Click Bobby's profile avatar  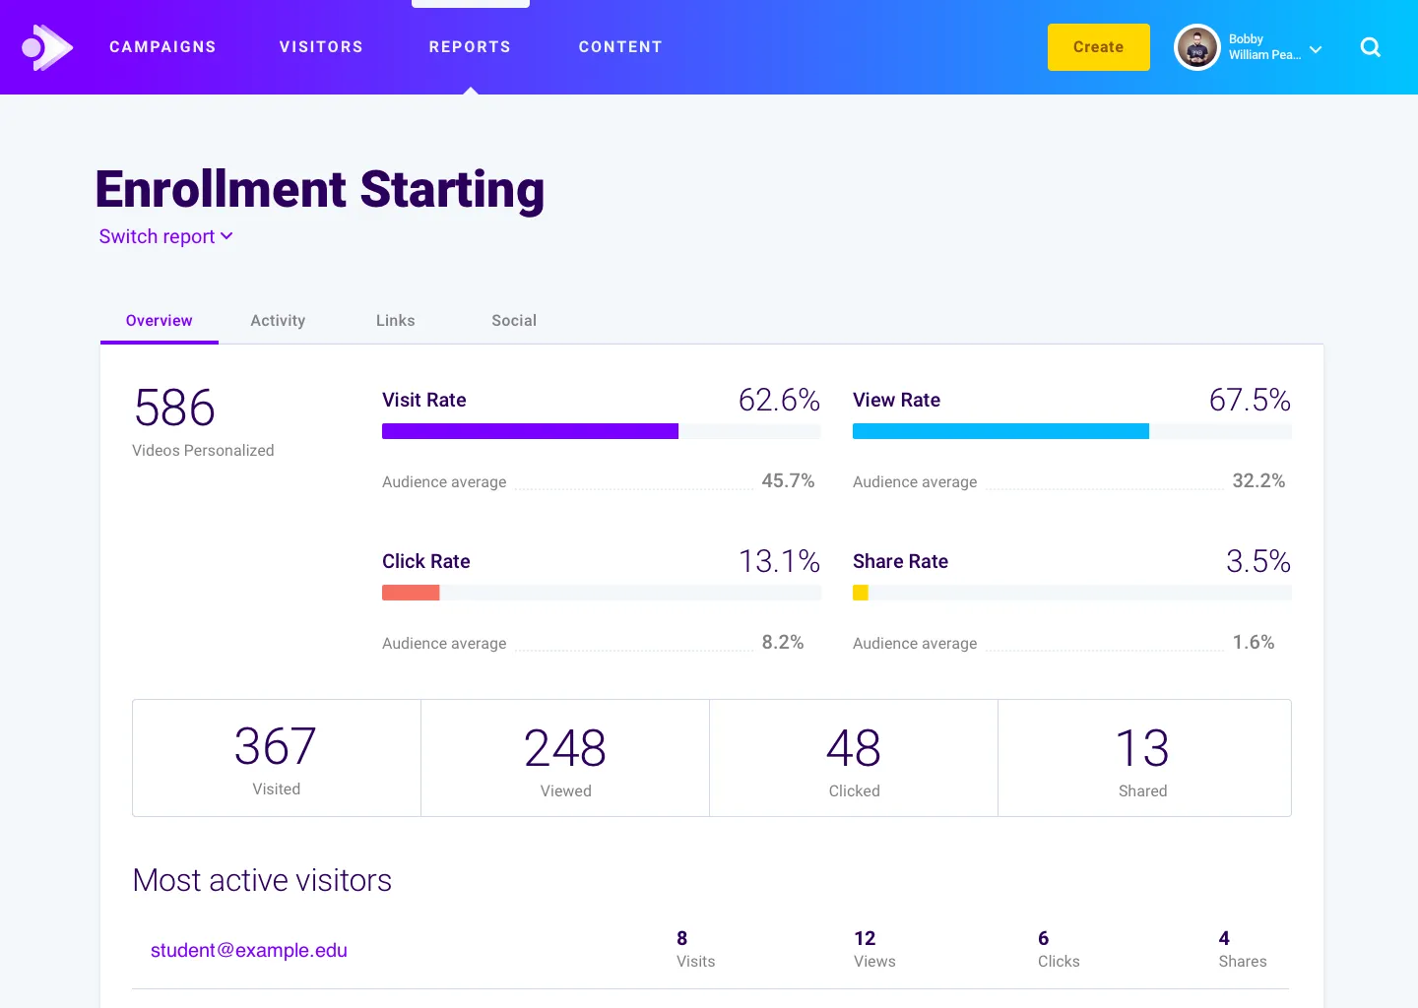[1197, 47]
